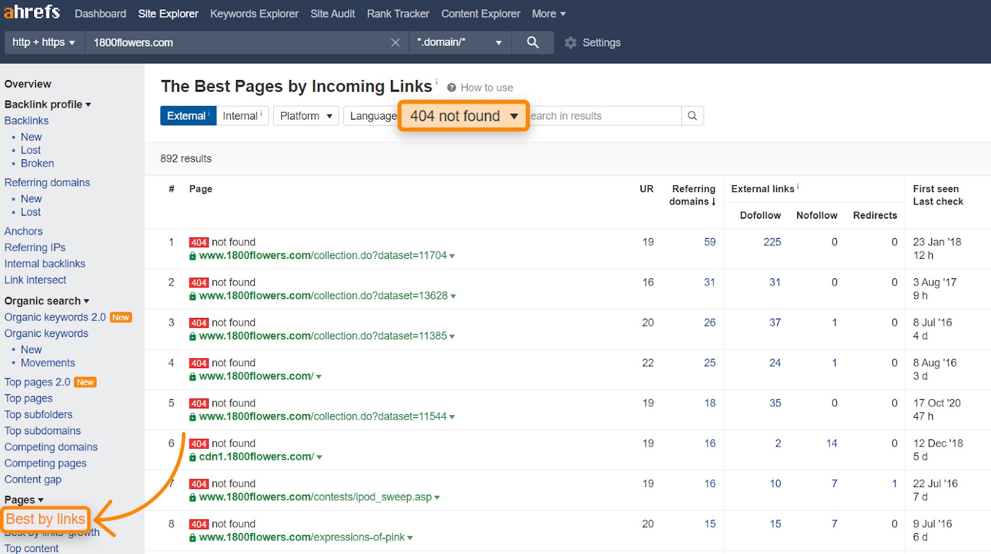Click the Ahrefs logo
Screen dimensions: 991x554
(32, 12)
